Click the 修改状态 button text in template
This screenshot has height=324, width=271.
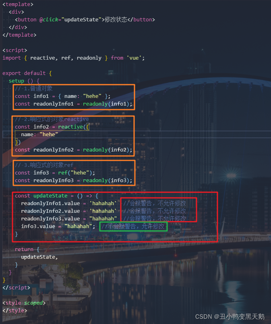tap(116, 20)
